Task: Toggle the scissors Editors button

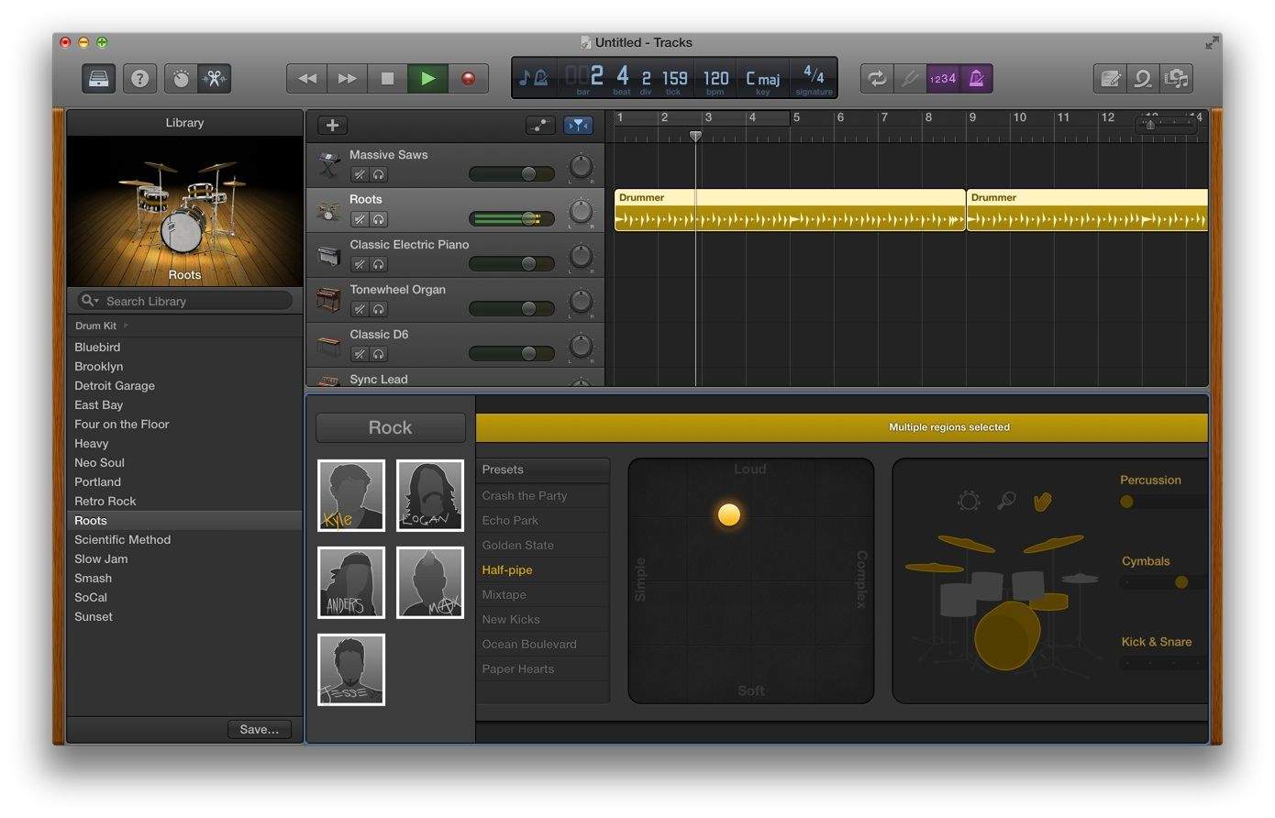Action: point(215,79)
